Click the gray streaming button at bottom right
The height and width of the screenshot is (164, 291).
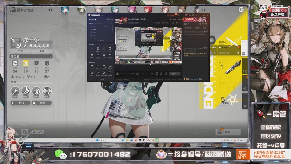(x=174, y=74)
